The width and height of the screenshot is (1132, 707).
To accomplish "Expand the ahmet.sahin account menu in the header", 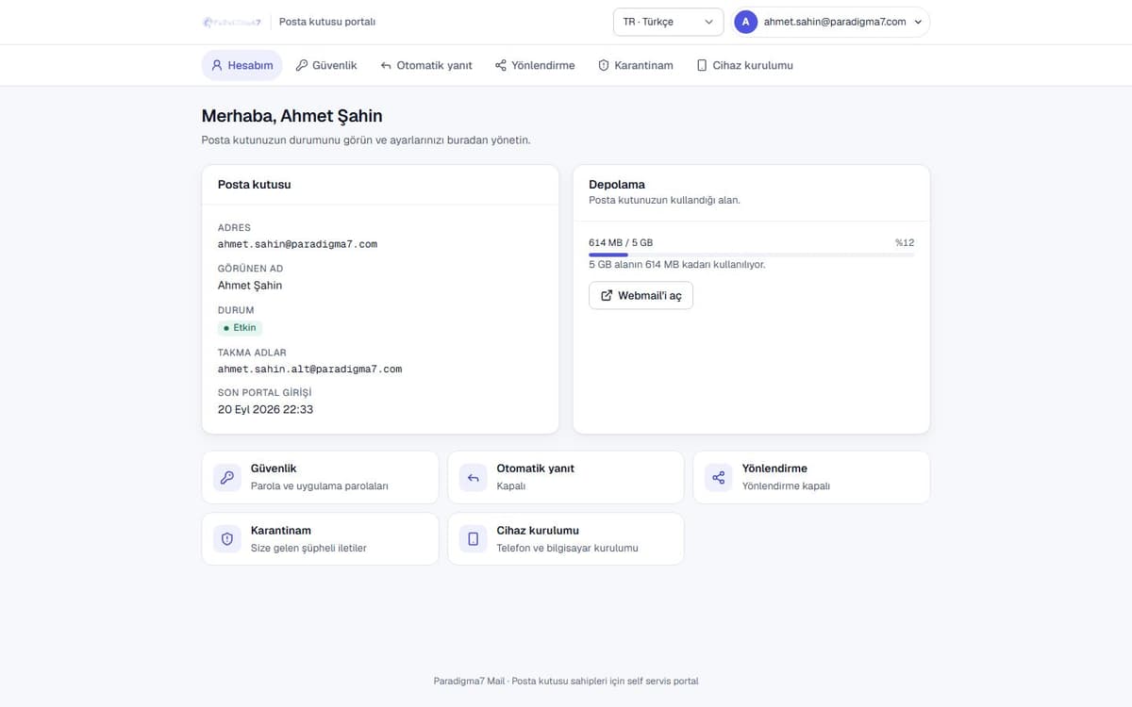I will (831, 22).
